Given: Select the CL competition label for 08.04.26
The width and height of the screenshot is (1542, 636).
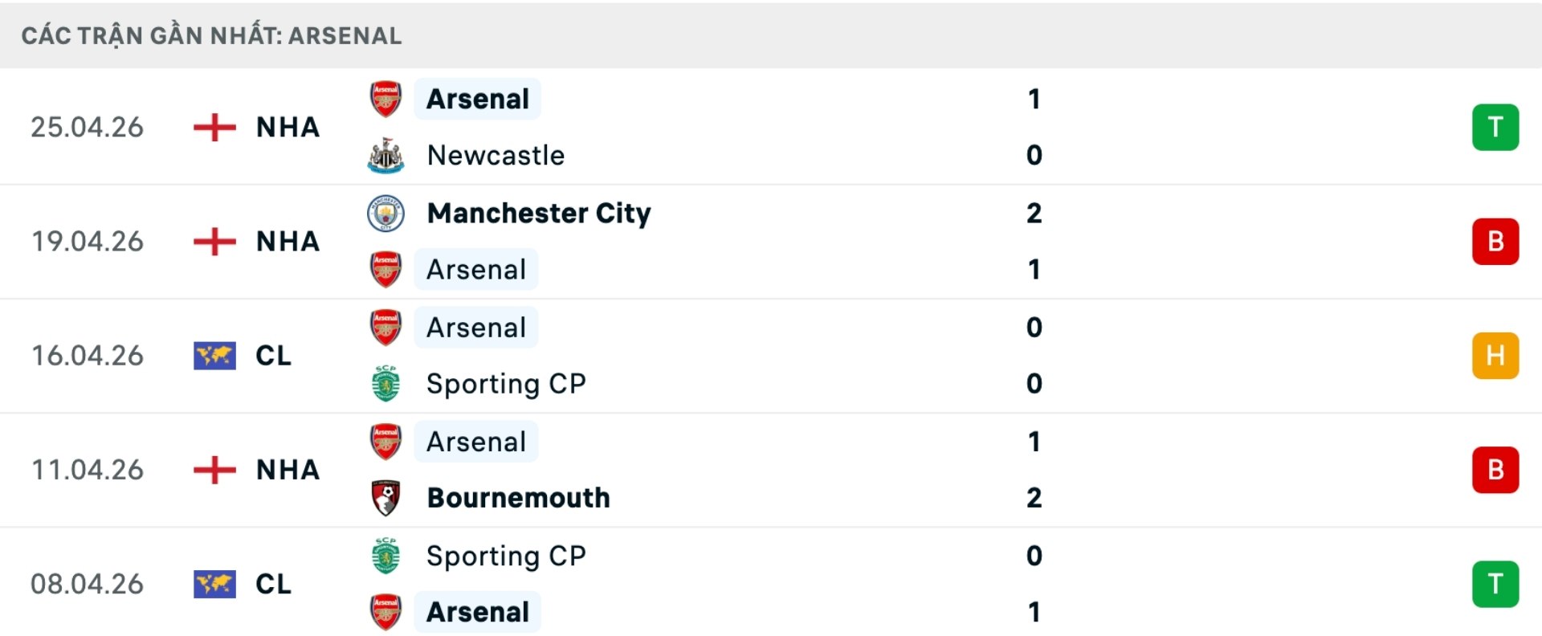Looking at the screenshot, I should (273, 584).
